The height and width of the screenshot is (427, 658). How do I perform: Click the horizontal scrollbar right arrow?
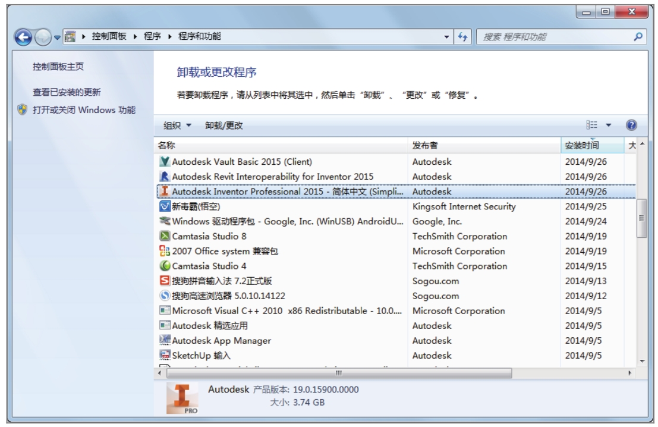tap(629, 373)
